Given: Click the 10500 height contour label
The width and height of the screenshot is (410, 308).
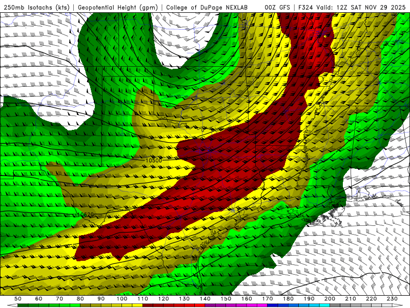Looking at the screenshot, I should (x=154, y=160).
